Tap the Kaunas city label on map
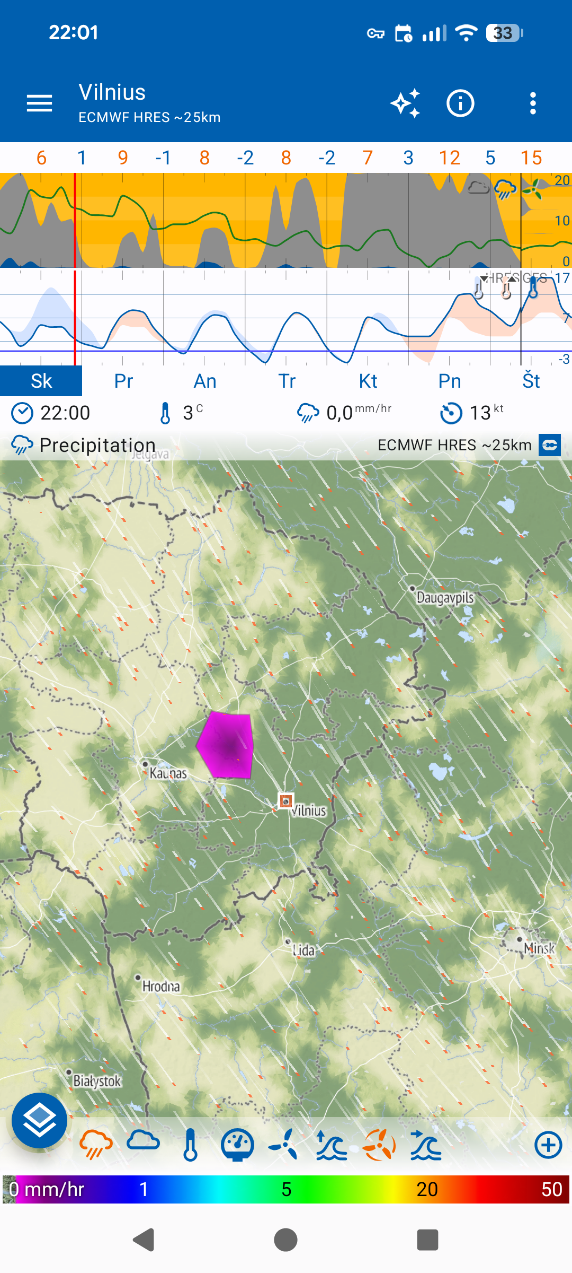572x1273 pixels. coord(168,773)
